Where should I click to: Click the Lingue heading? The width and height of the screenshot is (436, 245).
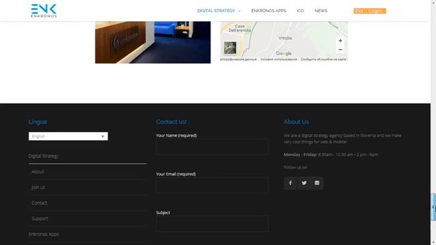(x=37, y=122)
